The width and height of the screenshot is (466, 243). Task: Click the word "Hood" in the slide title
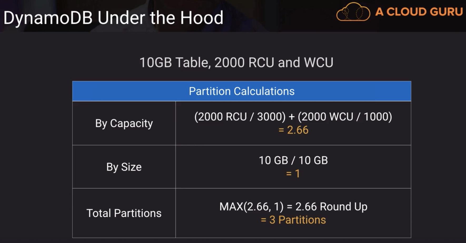(202, 18)
